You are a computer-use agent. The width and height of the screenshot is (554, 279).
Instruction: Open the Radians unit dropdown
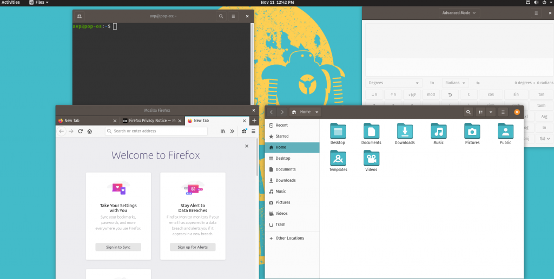point(455,83)
